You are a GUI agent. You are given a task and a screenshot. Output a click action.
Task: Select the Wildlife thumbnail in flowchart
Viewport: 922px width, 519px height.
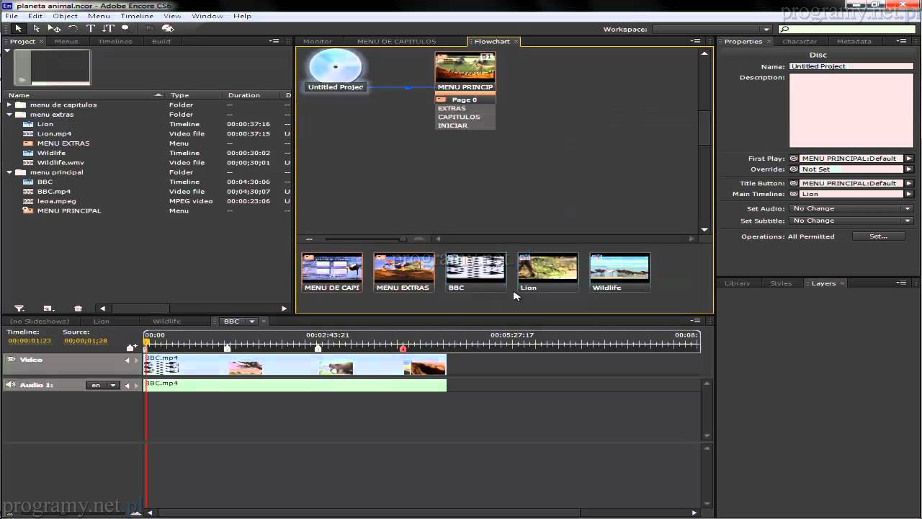(619, 271)
